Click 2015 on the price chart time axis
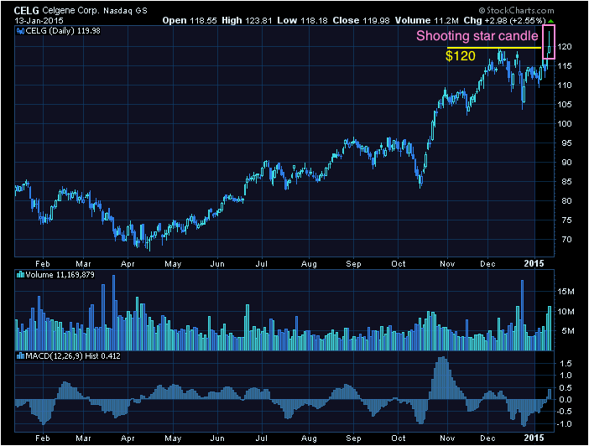Viewport: 589px width, 446px height. click(x=534, y=263)
